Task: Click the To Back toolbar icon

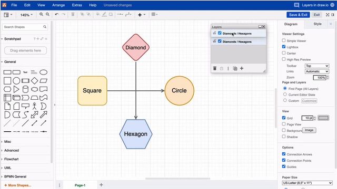Action: 88,14
